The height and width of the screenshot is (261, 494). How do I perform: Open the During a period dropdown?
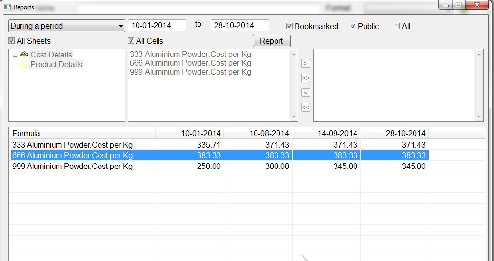(67, 26)
